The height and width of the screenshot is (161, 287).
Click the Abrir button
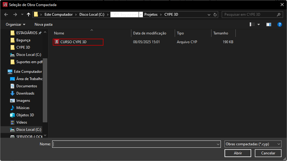pyautogui.click(x=238, y=153)
